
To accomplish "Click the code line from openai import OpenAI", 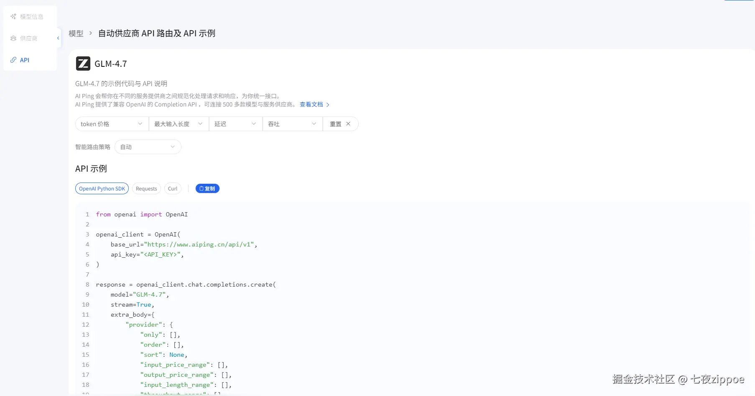I will tap(142, 214).
